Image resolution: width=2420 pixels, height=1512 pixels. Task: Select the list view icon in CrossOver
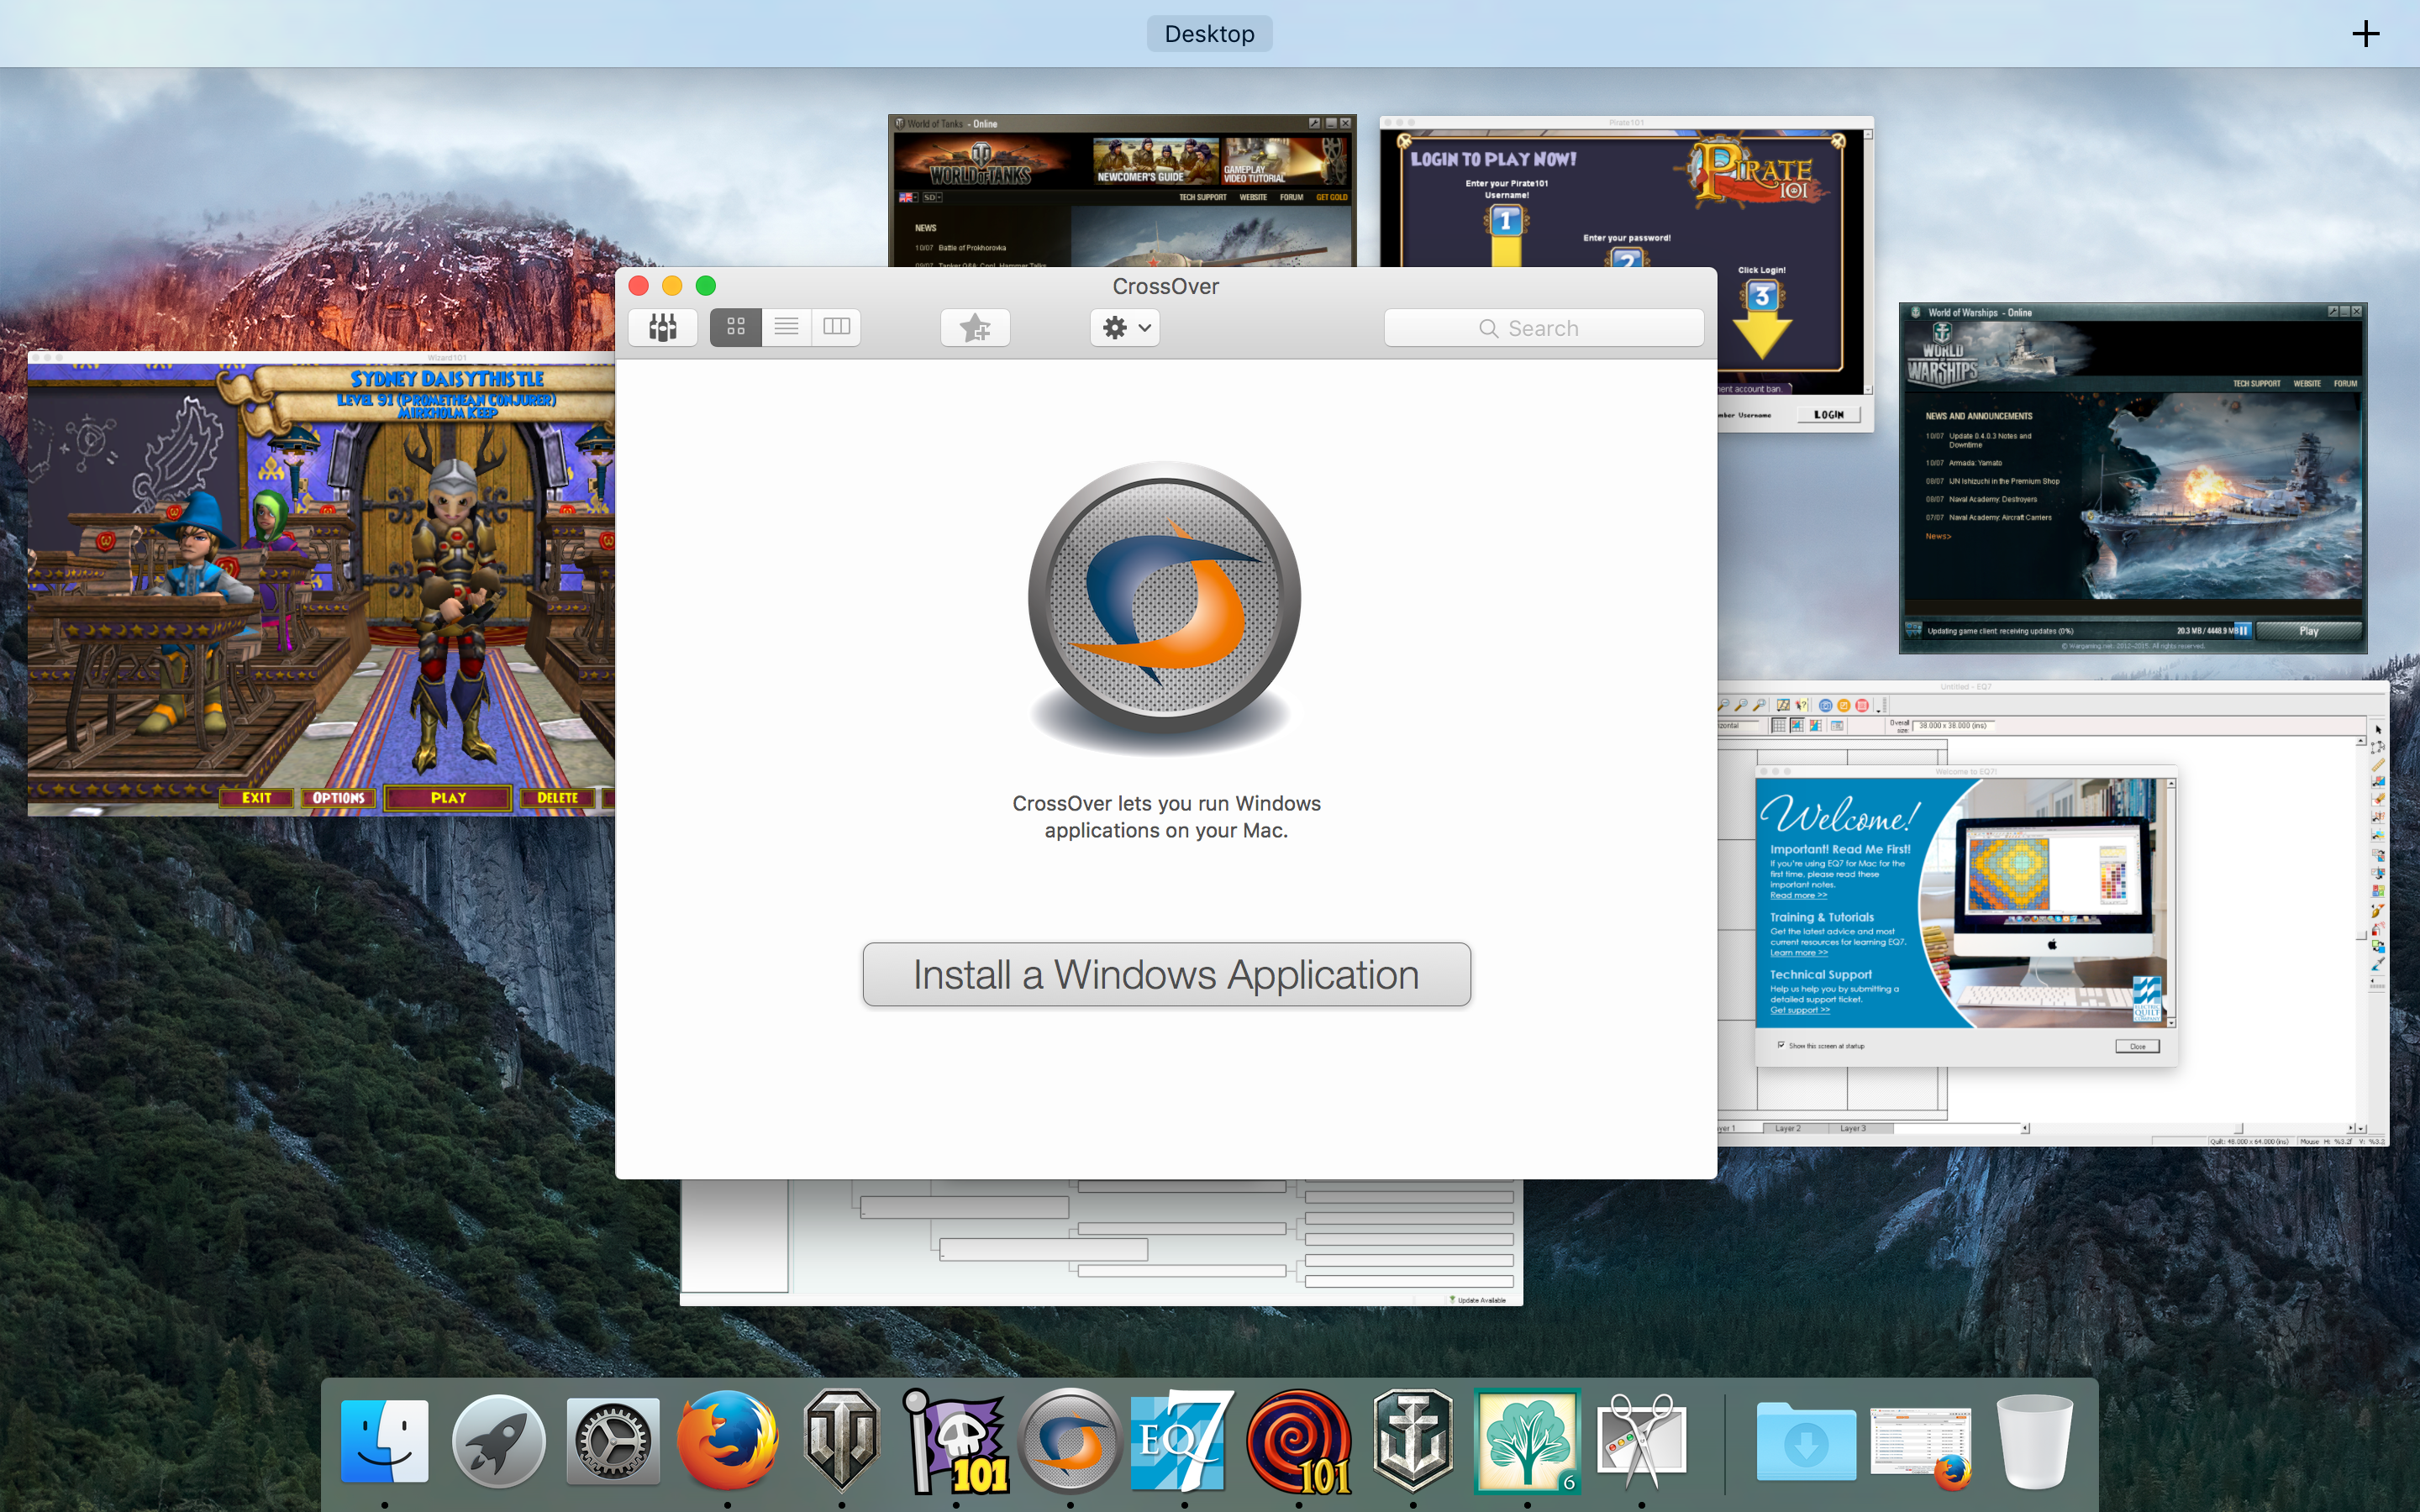pos(786,329)
